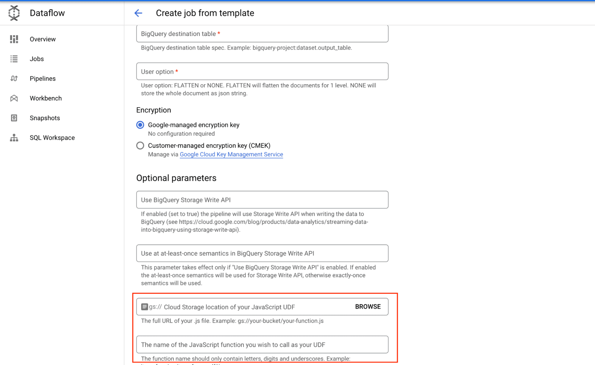Image resolution: width=595 pixels, height=365 pixels.
Task: Focus the Cloud Storage JavaScript UDF location field
Action: [x=262, y=307]
